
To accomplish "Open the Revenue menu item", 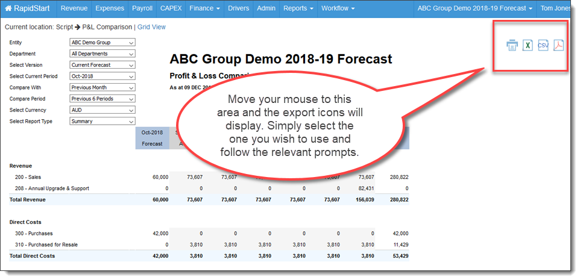I will (x=74, y=8).
